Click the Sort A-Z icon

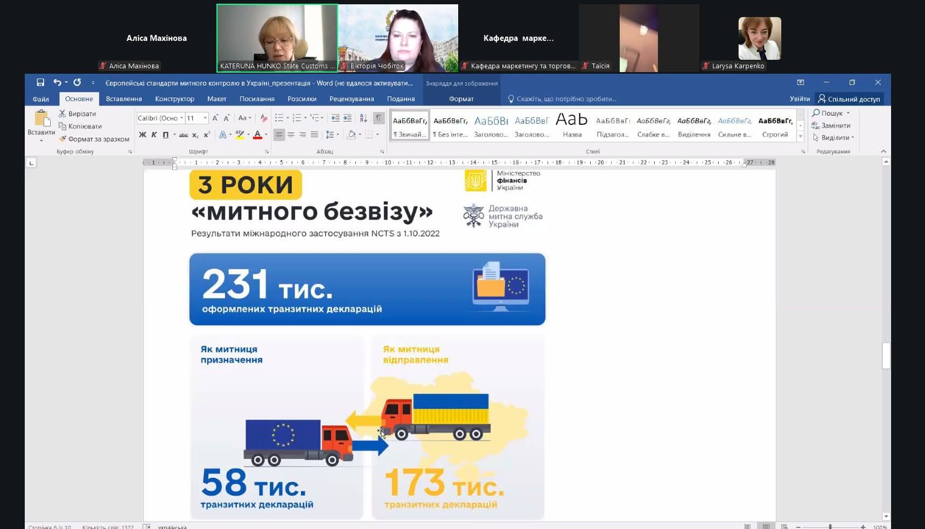(363, 118)
